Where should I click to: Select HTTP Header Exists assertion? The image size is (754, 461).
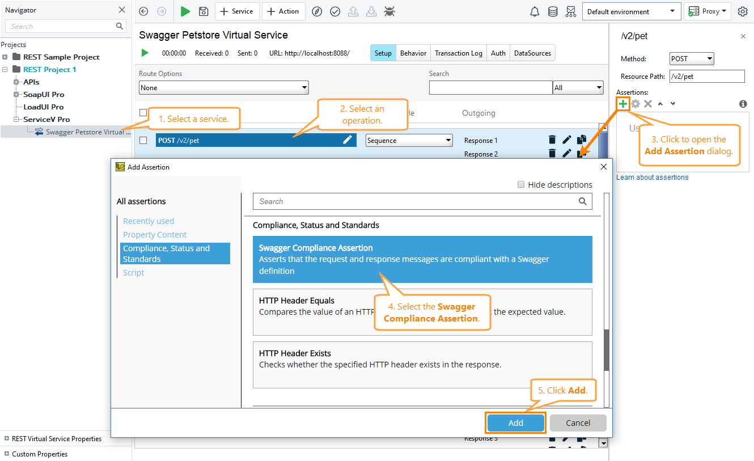[x=422, y=365]
